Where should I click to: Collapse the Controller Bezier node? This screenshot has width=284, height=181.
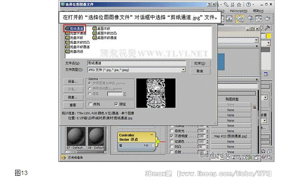coord(152,135)
